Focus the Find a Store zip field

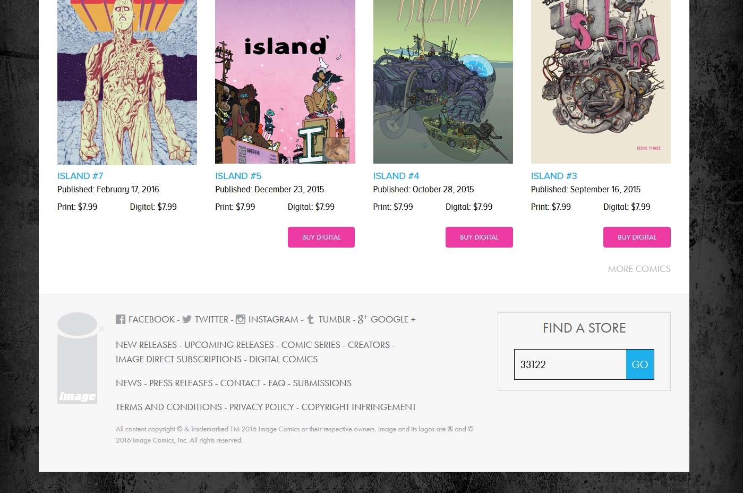pyautogui.click(x=570, y=364)
